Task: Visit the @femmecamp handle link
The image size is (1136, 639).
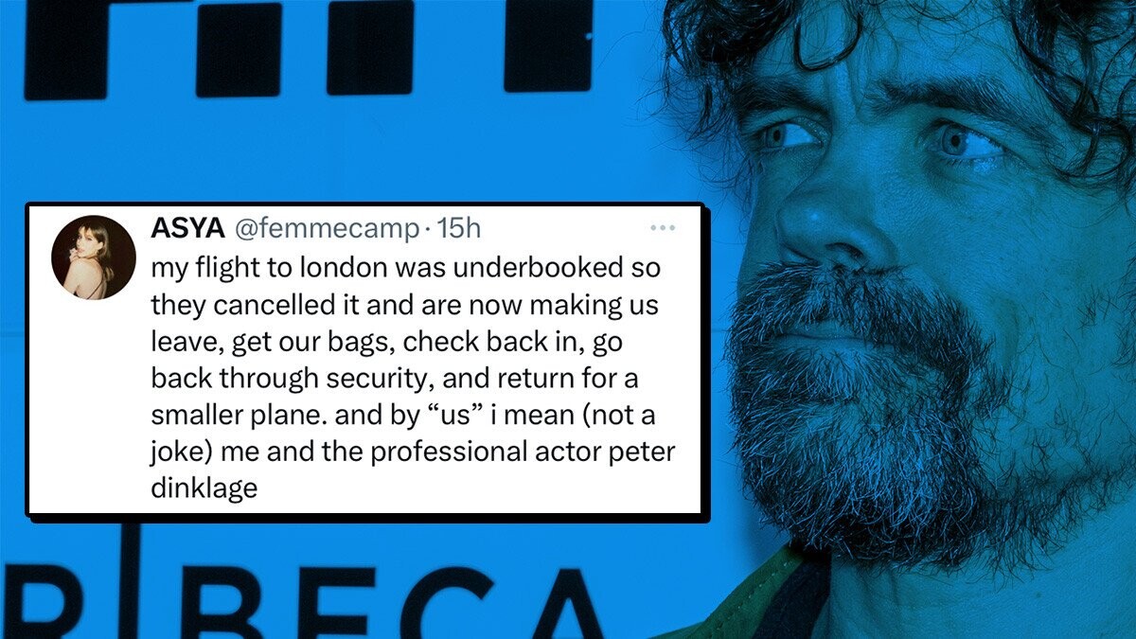Action: coord(325,228)
